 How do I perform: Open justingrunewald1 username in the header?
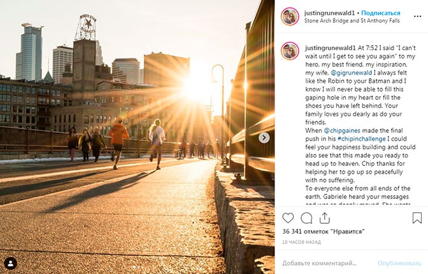click(x=329, y=13)
